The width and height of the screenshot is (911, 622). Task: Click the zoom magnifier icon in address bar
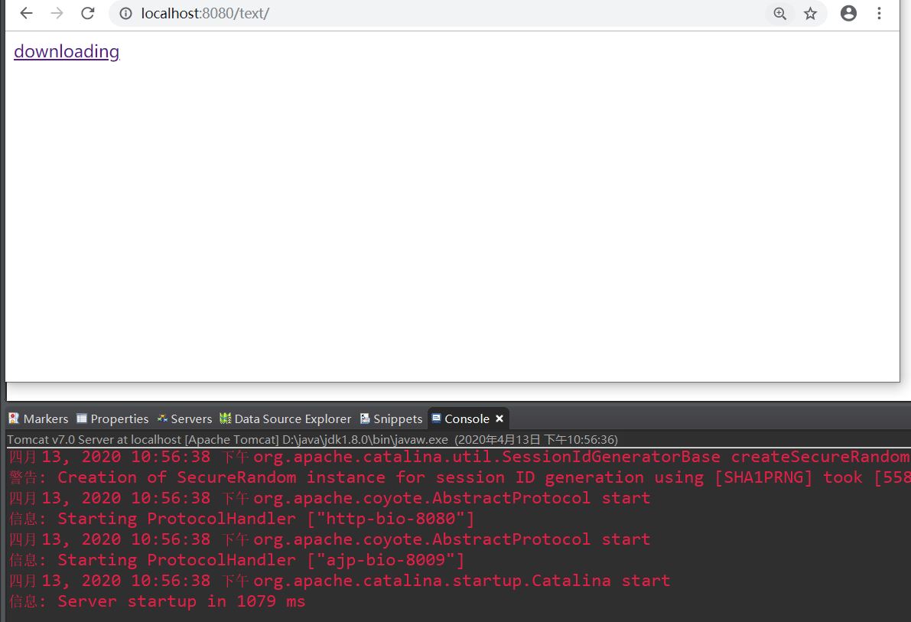(779, 13)
